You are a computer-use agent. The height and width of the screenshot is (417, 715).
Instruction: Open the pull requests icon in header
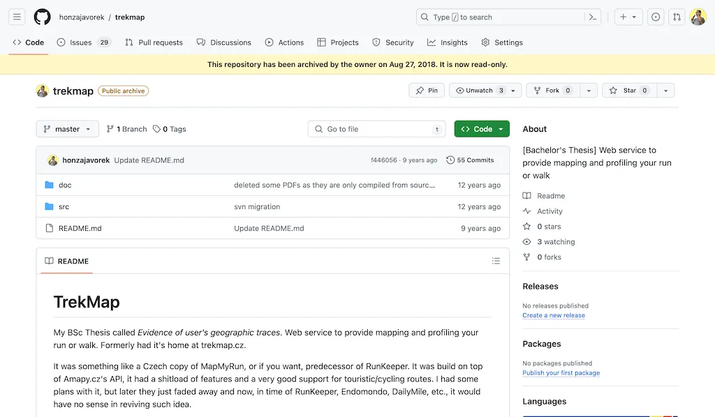pos(677,17)
